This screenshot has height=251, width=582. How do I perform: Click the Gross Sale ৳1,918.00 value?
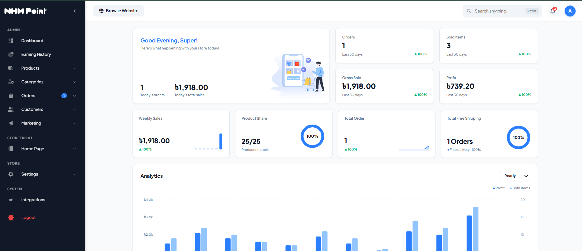359,86
